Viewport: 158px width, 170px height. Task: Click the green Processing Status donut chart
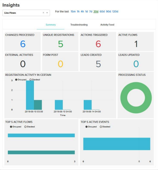coord(136,98)
